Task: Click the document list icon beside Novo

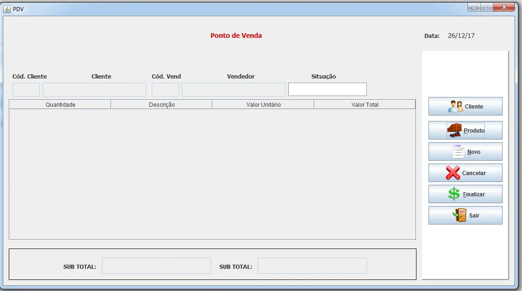Action: pyautogui.click(x=458, y=152)
